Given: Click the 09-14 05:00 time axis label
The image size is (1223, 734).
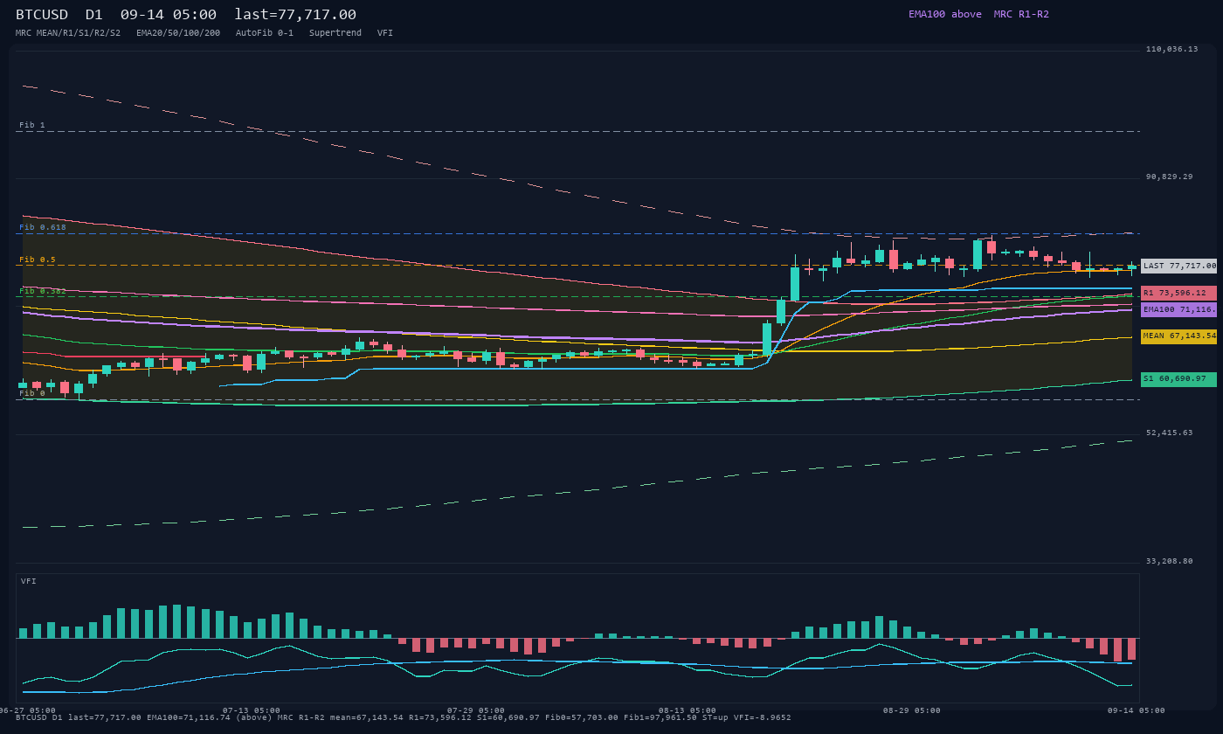Looking at the screenshot, I should (x=1137, y=711).
